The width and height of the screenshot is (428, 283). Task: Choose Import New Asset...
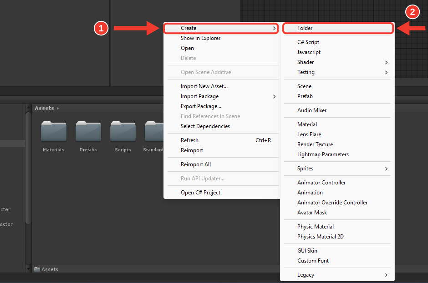pos(221,86)
